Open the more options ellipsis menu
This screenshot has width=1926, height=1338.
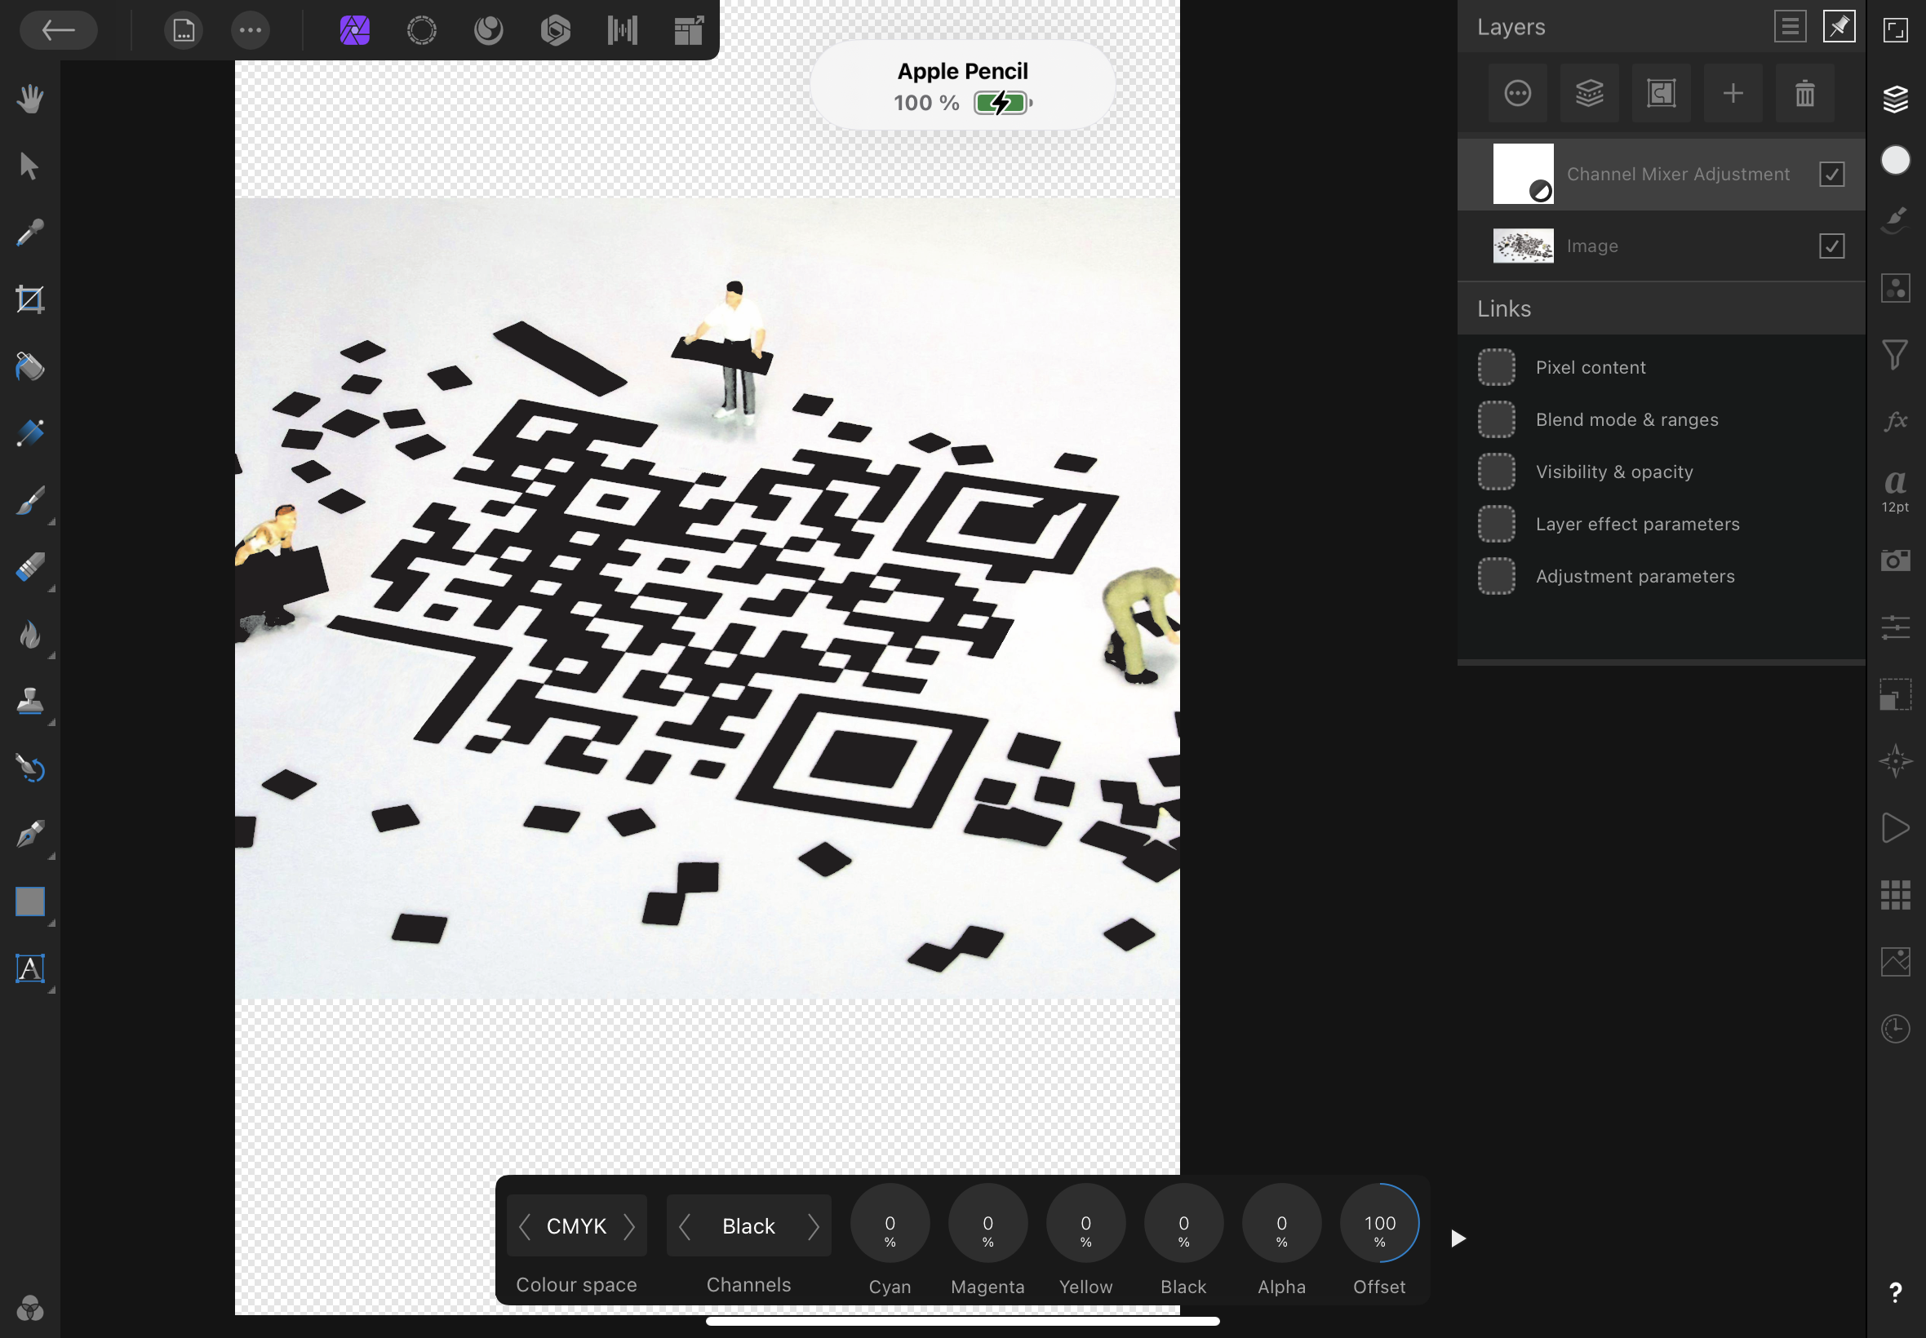click(x=250, y=31)
